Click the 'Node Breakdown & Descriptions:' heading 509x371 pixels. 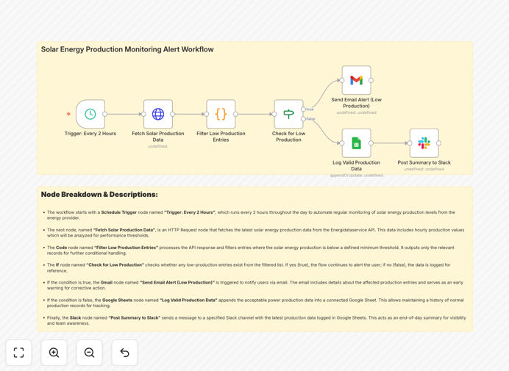tap(99, 195)
